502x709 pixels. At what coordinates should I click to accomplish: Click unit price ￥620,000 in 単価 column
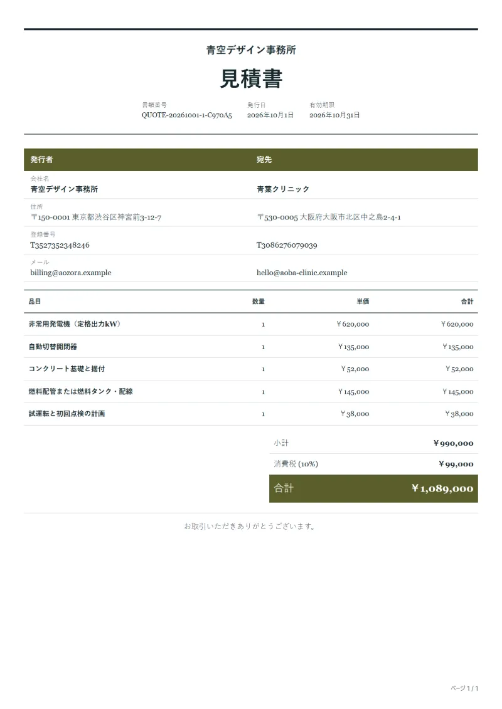(x=353, y=324)
